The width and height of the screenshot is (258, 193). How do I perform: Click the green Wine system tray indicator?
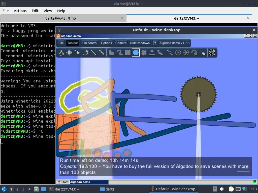[255, 182]
